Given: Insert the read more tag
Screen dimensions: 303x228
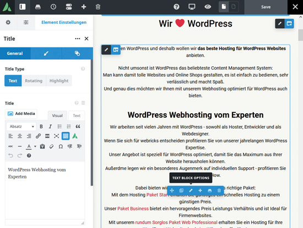Looking at the screenshot, I should click(47, 136).
